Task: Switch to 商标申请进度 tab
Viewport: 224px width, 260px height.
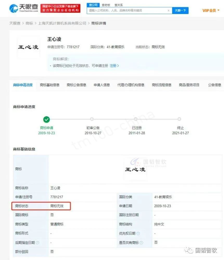Action: tap(23, 85)
